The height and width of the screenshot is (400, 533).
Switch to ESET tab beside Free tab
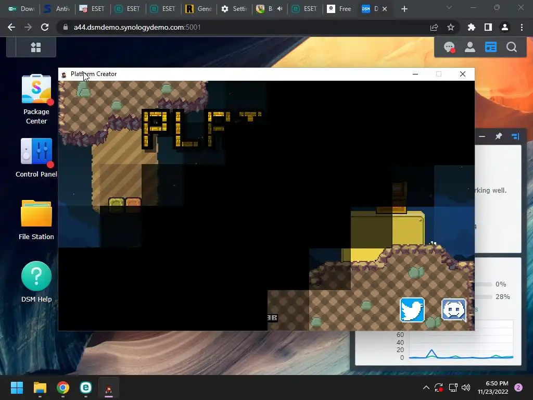click(305, 9)
